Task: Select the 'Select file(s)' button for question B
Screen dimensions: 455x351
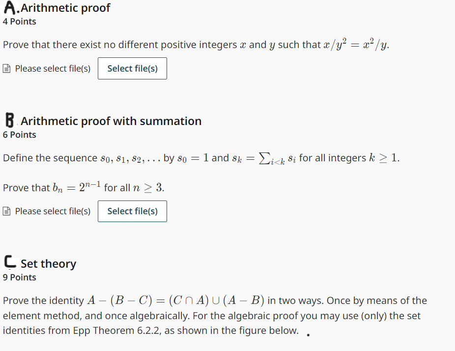Action: pos(132,211)
